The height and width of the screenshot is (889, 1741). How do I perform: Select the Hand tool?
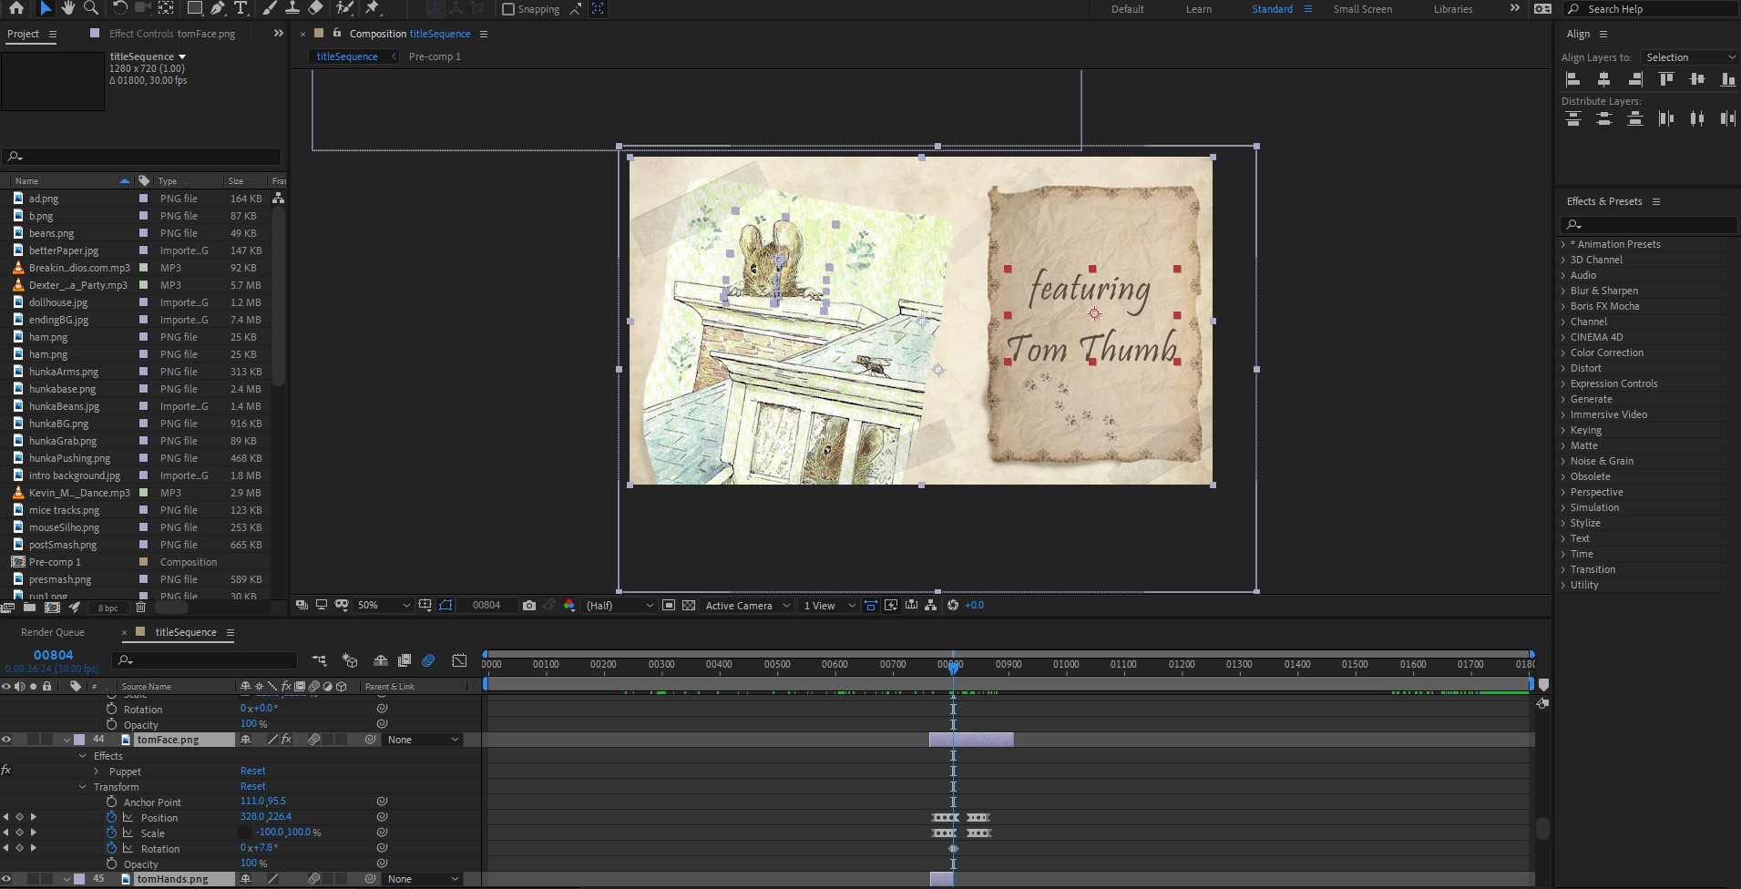coord(68,8)
